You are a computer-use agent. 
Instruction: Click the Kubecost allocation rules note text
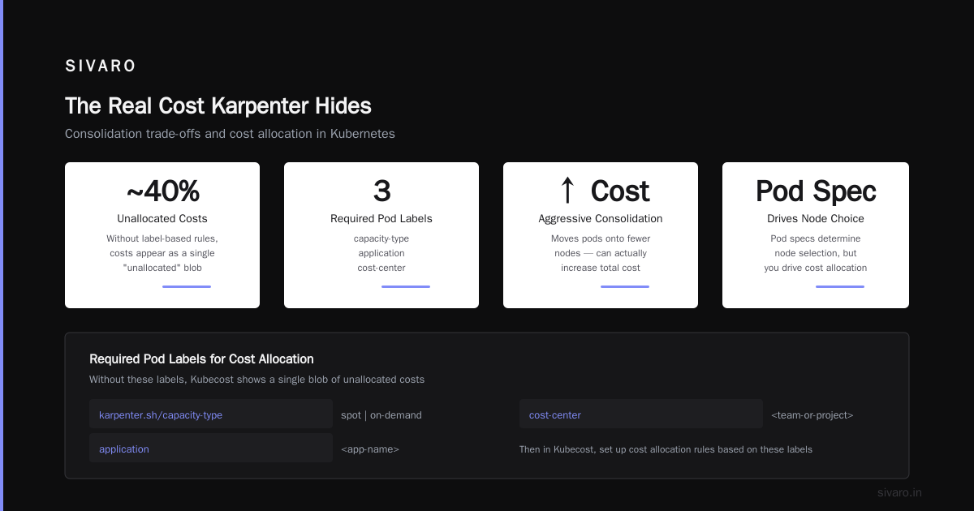click(x=666, y=449)
